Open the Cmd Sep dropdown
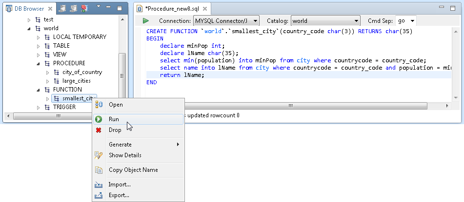 point(406,21)
